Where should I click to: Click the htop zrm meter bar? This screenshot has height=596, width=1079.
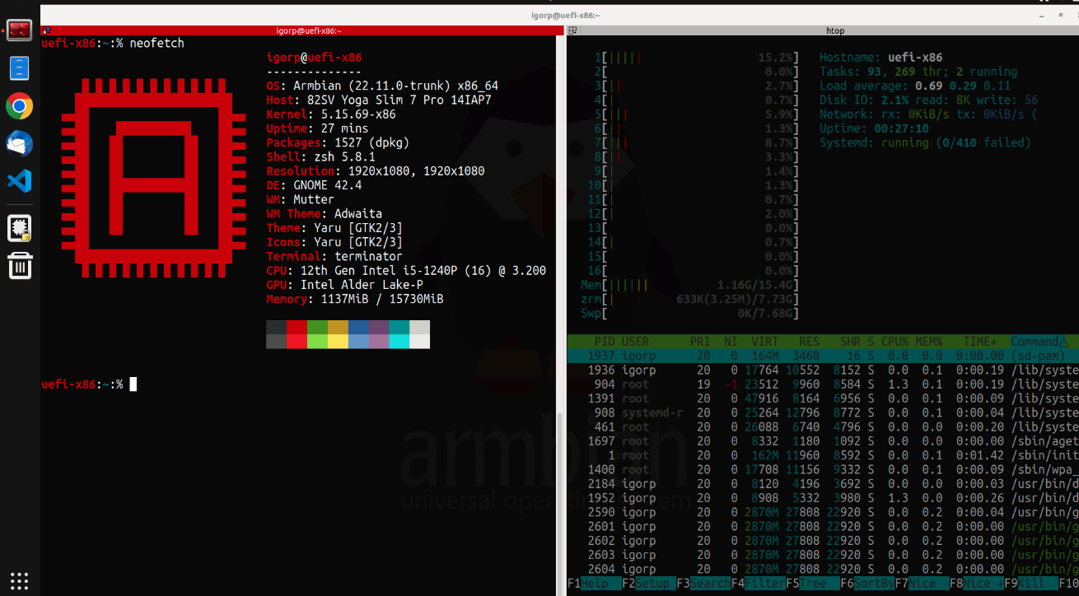(x=690, y=299)
